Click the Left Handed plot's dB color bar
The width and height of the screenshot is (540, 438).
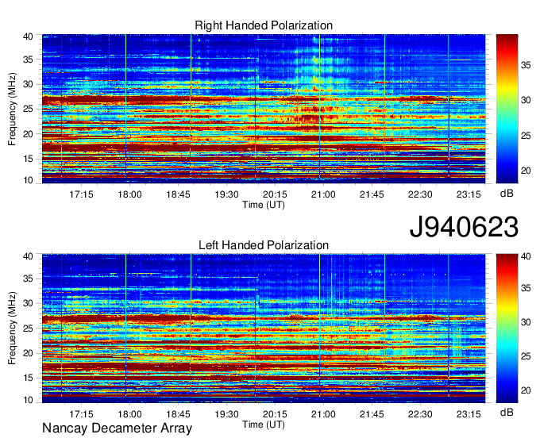[x=507, y=328]
